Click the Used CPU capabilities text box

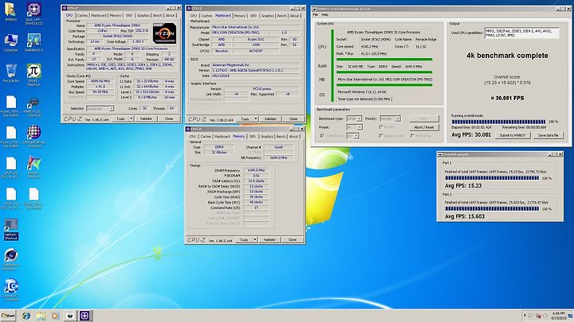521,33
